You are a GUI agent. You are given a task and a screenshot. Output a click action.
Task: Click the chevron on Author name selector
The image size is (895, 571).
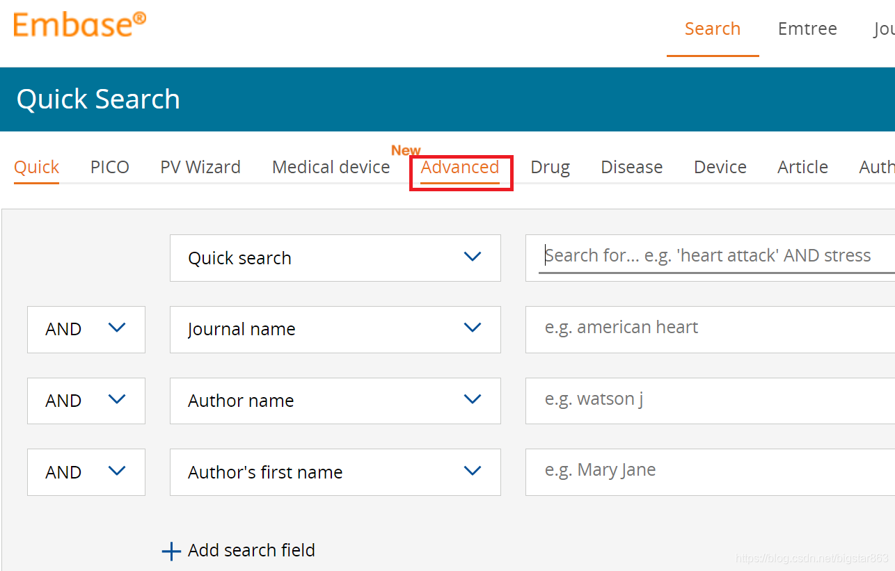click(473, 399)
